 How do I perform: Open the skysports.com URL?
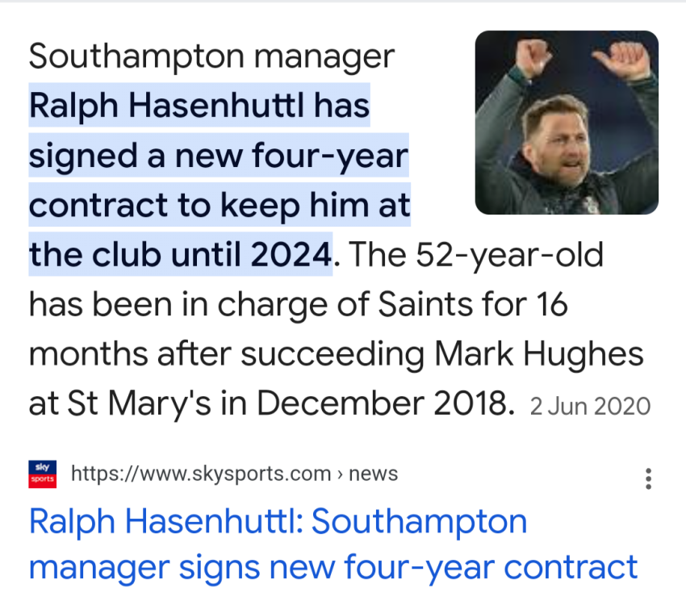click(201, 474)
